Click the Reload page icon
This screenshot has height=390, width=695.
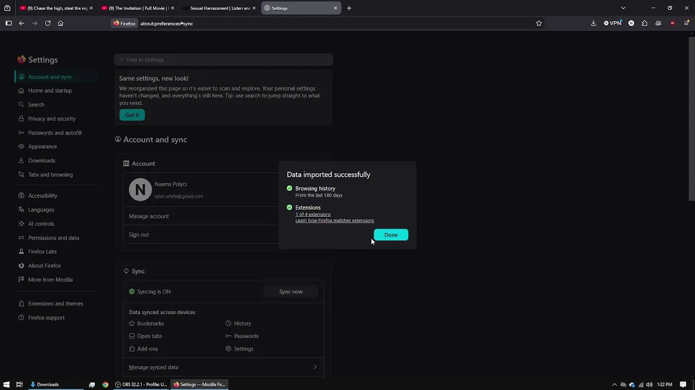[48, 23]
